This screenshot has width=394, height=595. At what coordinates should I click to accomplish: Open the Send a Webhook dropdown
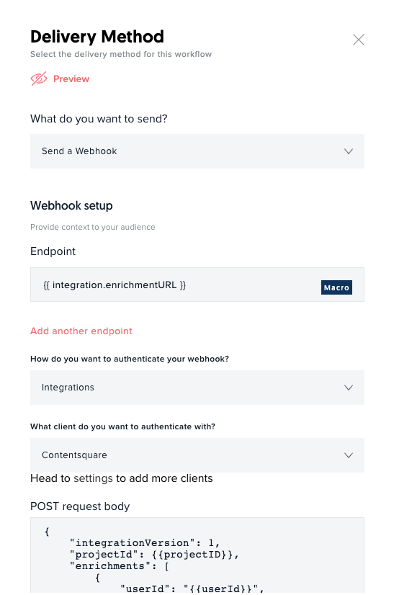click(x=197, y=151)
